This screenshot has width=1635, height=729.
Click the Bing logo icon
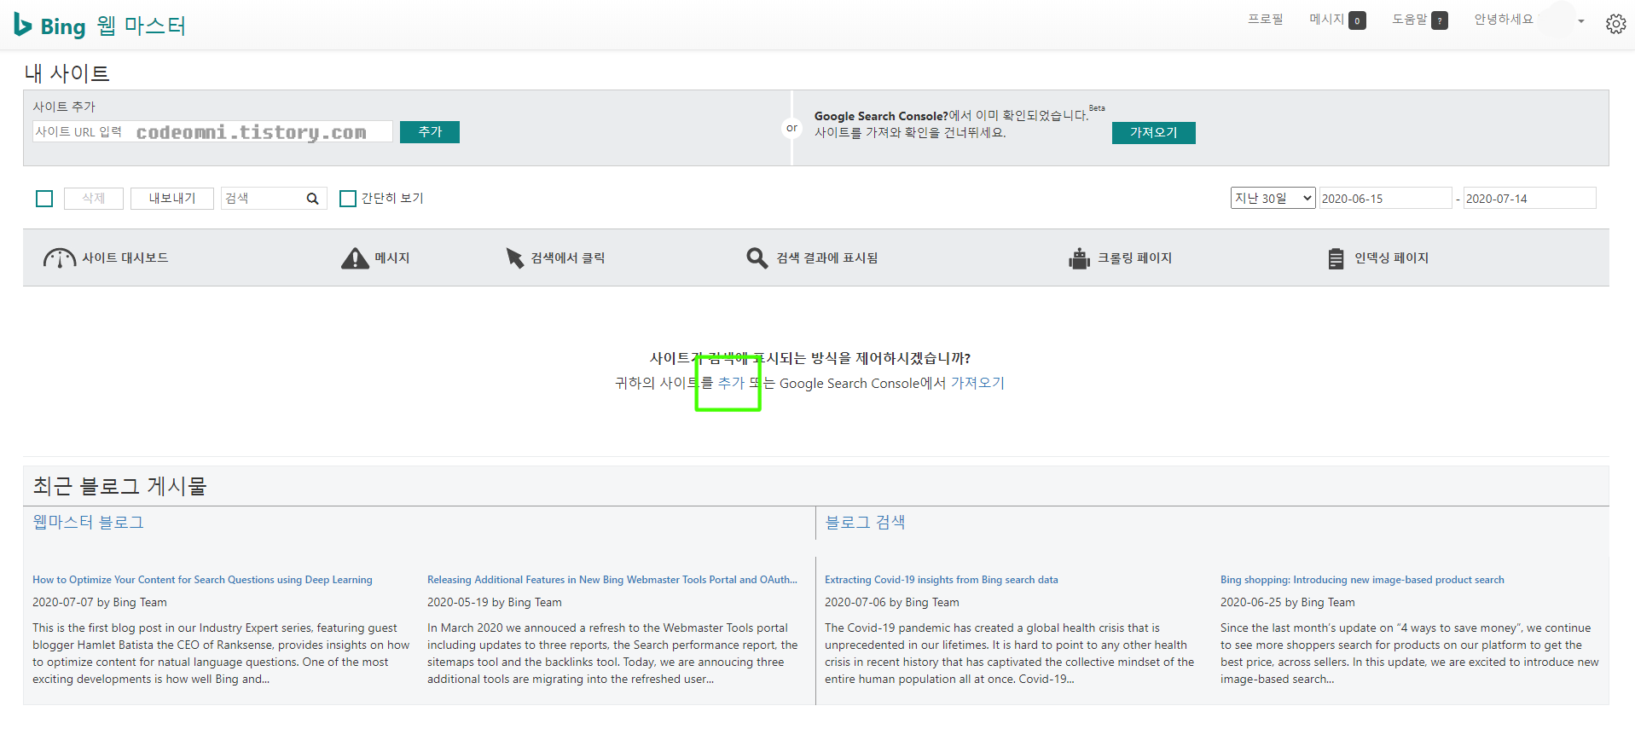(x=23, y=25)
